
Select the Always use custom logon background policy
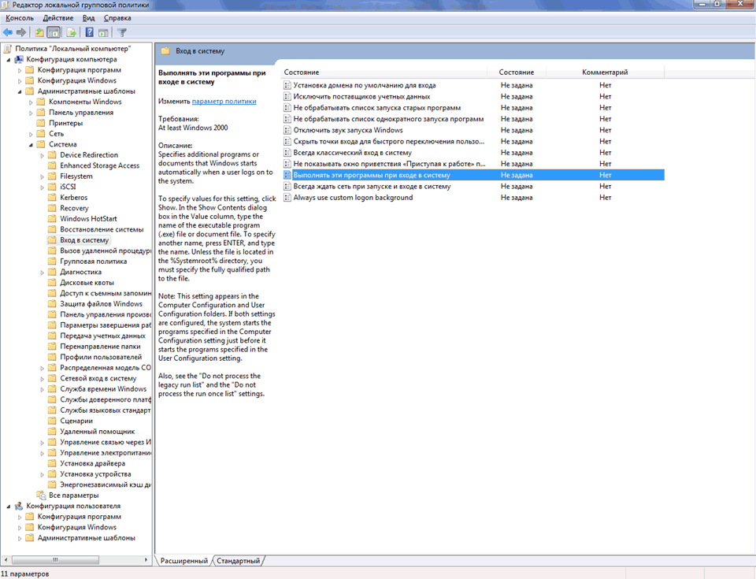(352, 198)
